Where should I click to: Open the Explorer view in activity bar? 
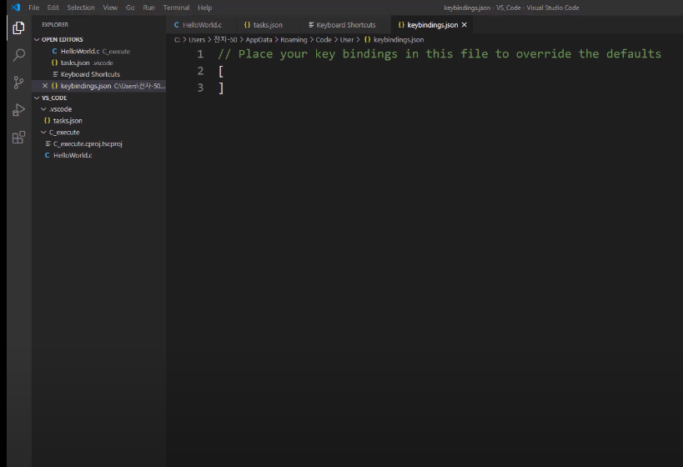[18, 28]
